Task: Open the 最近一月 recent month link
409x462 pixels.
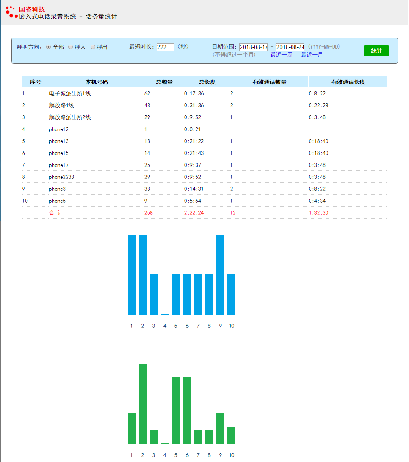Action: tap(312, 54)
